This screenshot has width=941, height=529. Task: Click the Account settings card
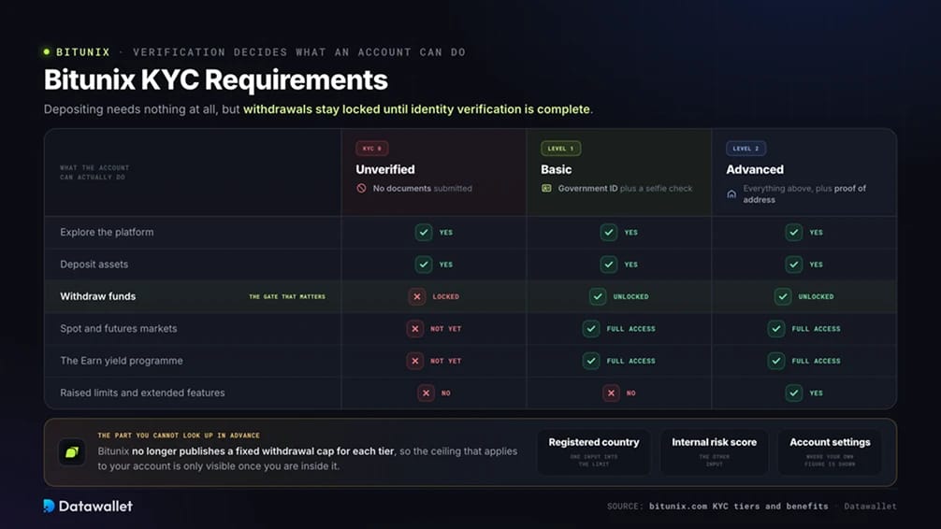tap(830, 452)
